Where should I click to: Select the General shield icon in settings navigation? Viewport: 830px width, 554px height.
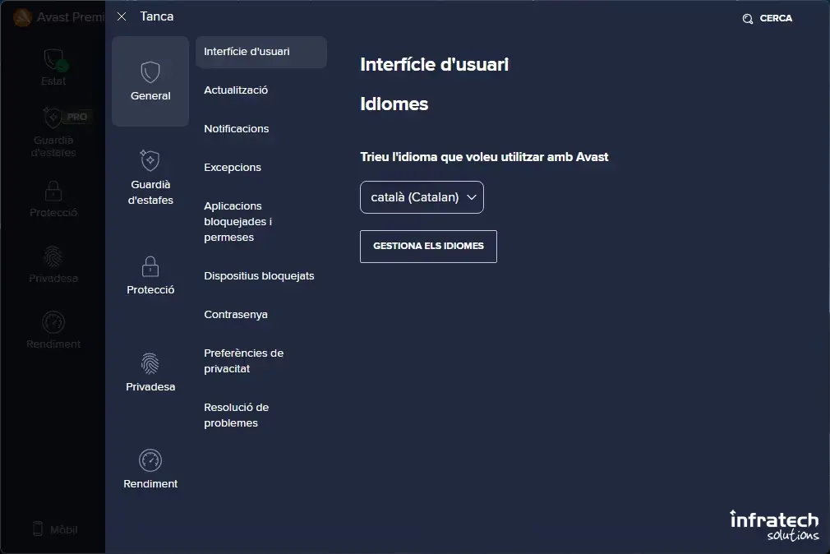(x=150, y=72)
